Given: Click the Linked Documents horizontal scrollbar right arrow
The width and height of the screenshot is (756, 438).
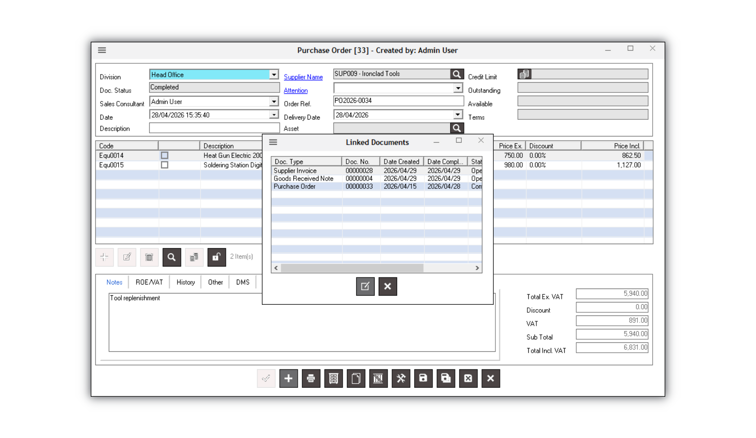Looking at the screenshot, I should point(477,268).
